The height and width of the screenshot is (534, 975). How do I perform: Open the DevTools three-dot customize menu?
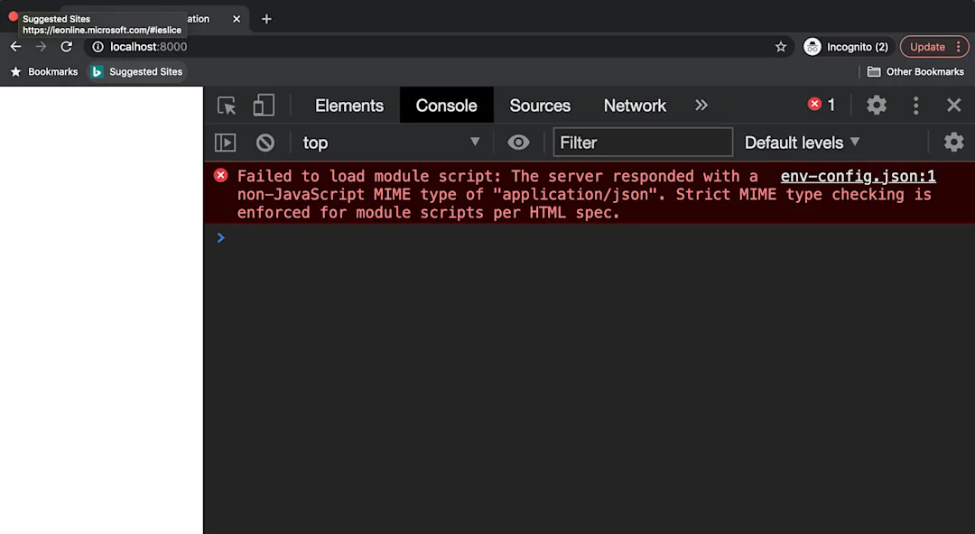pos(915,106)
